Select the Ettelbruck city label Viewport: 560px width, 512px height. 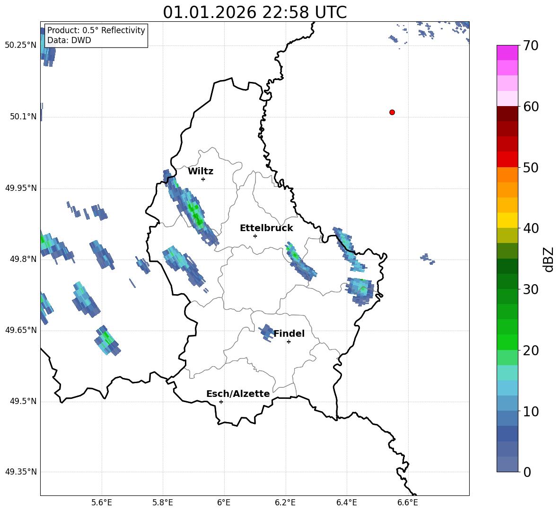coord(266,228)
